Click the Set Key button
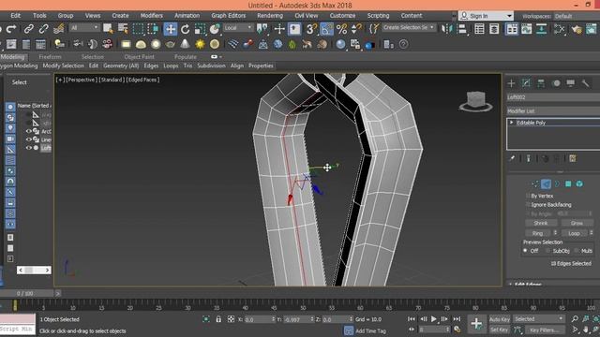This screenshot has width=600, height=337. (x=500, y=330)
